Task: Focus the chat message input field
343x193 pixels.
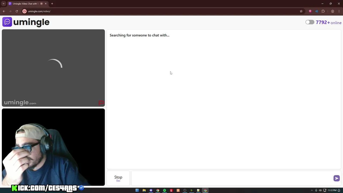Action: pos(232,178)
